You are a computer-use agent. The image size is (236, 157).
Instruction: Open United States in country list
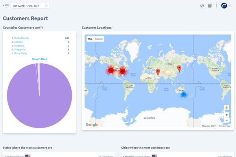tap(22, 38)
